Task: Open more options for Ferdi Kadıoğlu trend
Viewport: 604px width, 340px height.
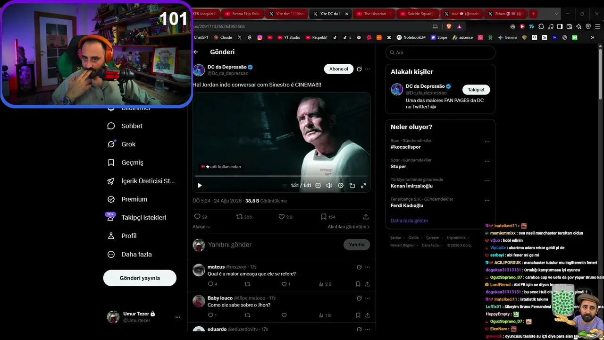Action: pyautogui.click(x=487, y=201)
